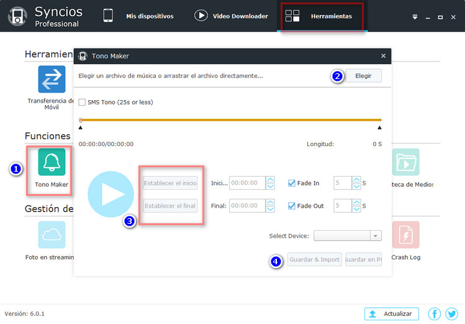Click the Crash Log label
The height and width of the screenshot is (324, 465).
(x=405, y=257)
